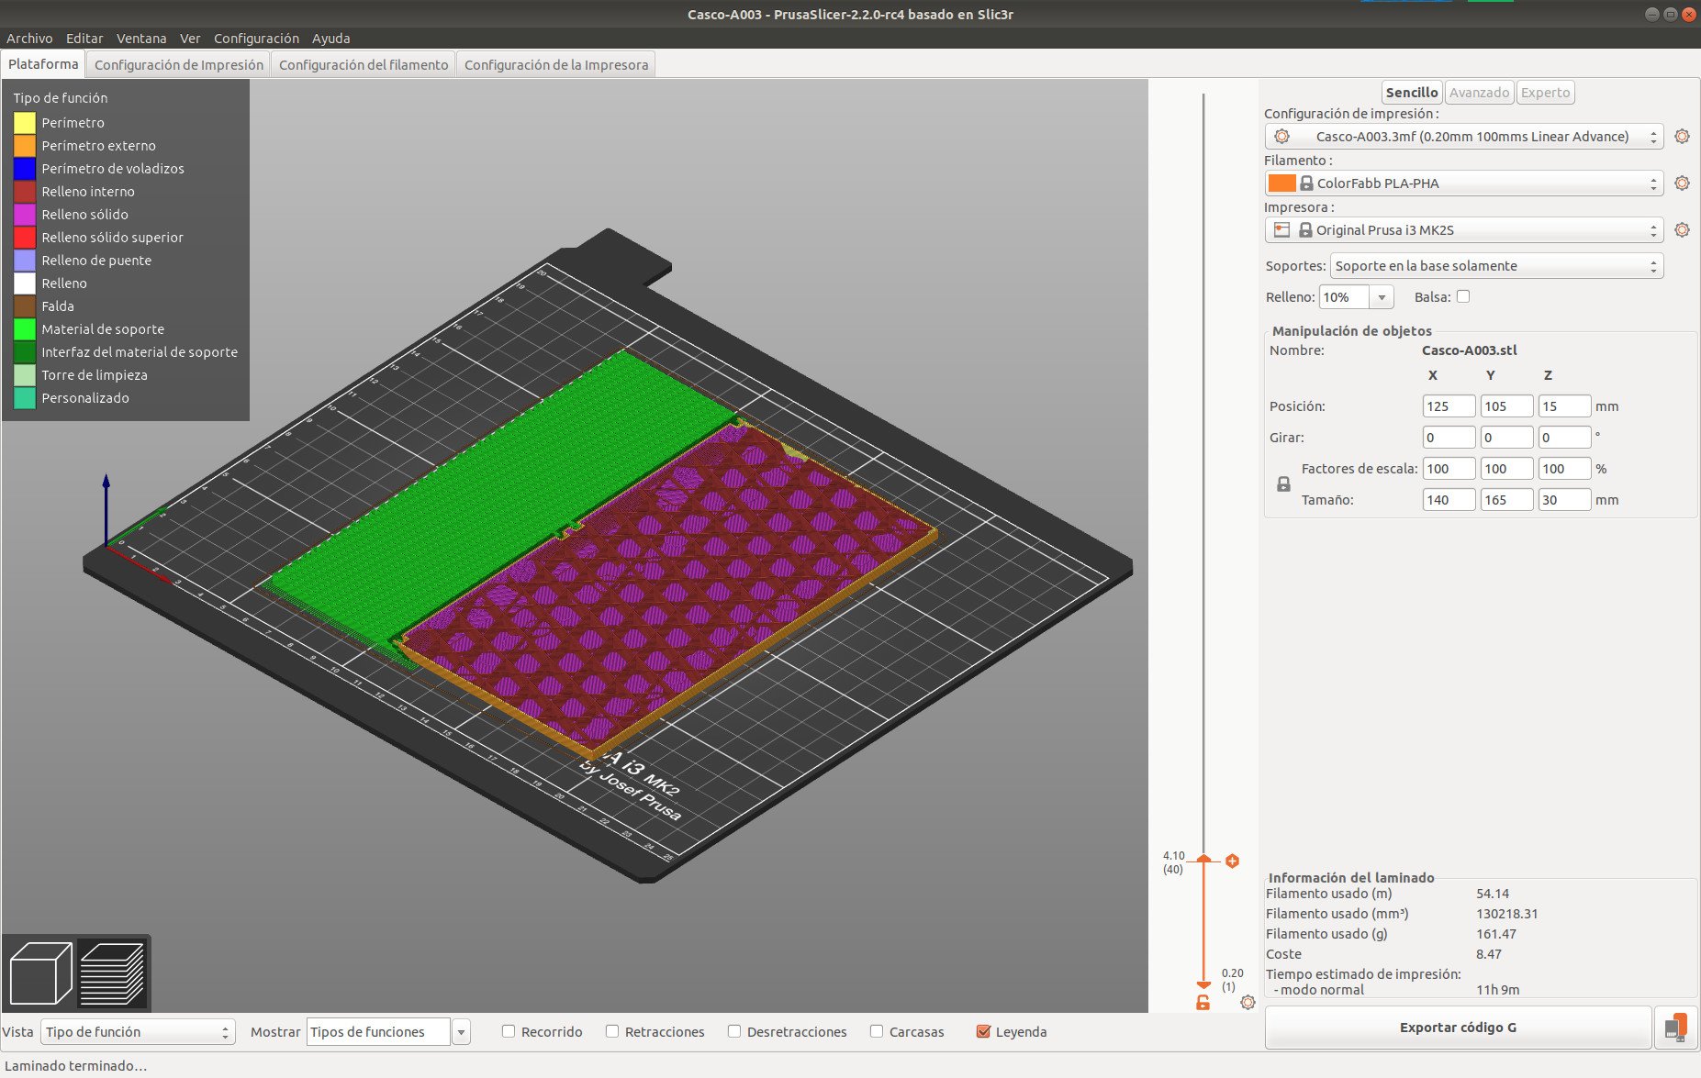The height and width of the screenshot is (1078, 1701).
Task: Click the send to SD card export icon
Action: coord(1675,1028)
